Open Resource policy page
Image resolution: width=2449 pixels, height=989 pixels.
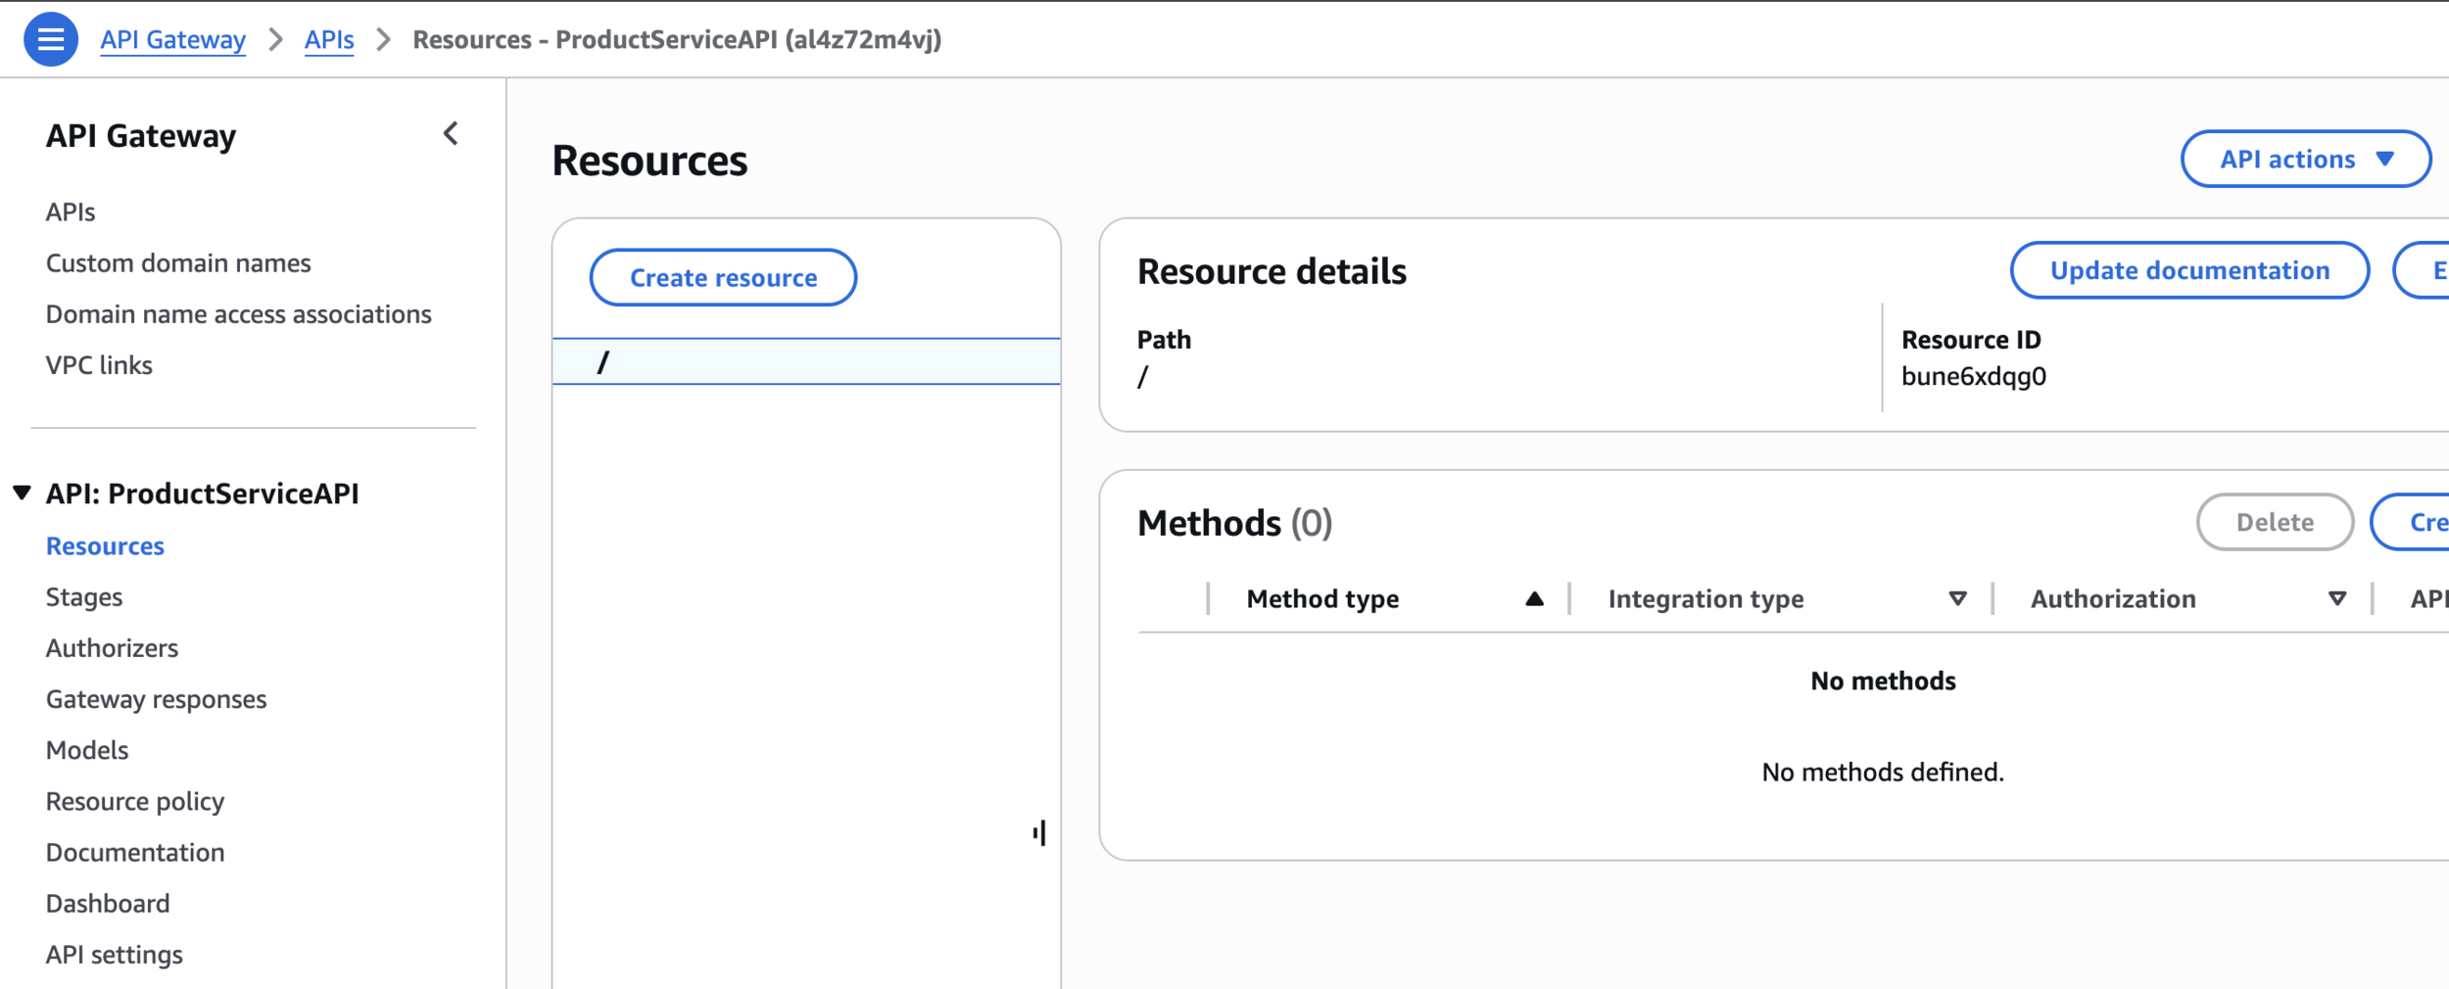135,801
